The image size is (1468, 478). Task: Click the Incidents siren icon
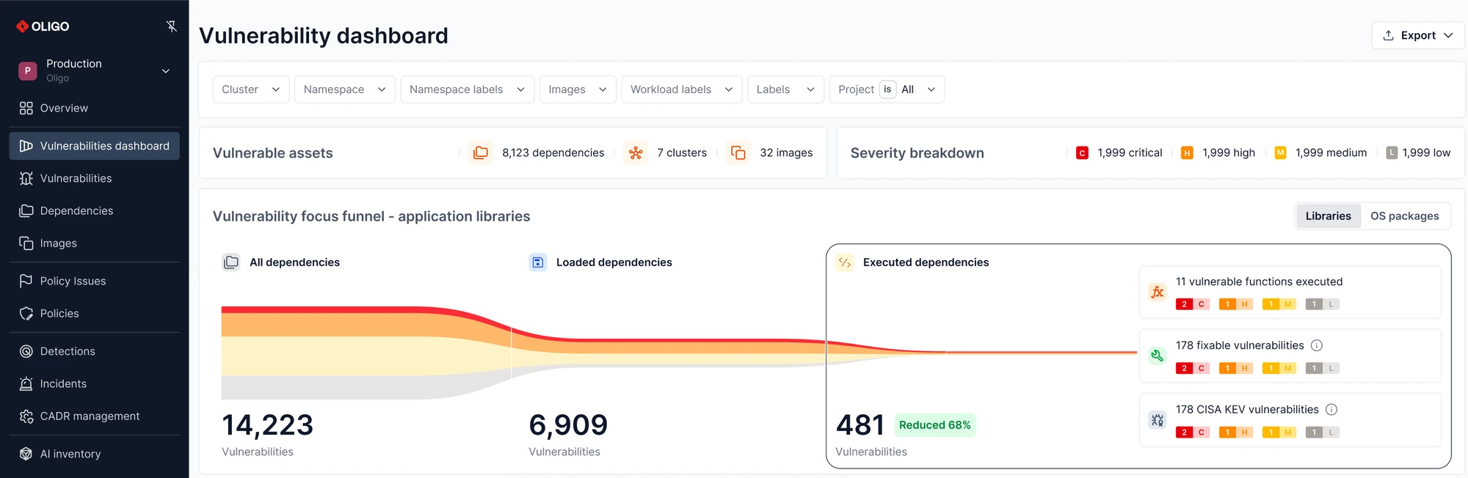(x=26, y=383)
